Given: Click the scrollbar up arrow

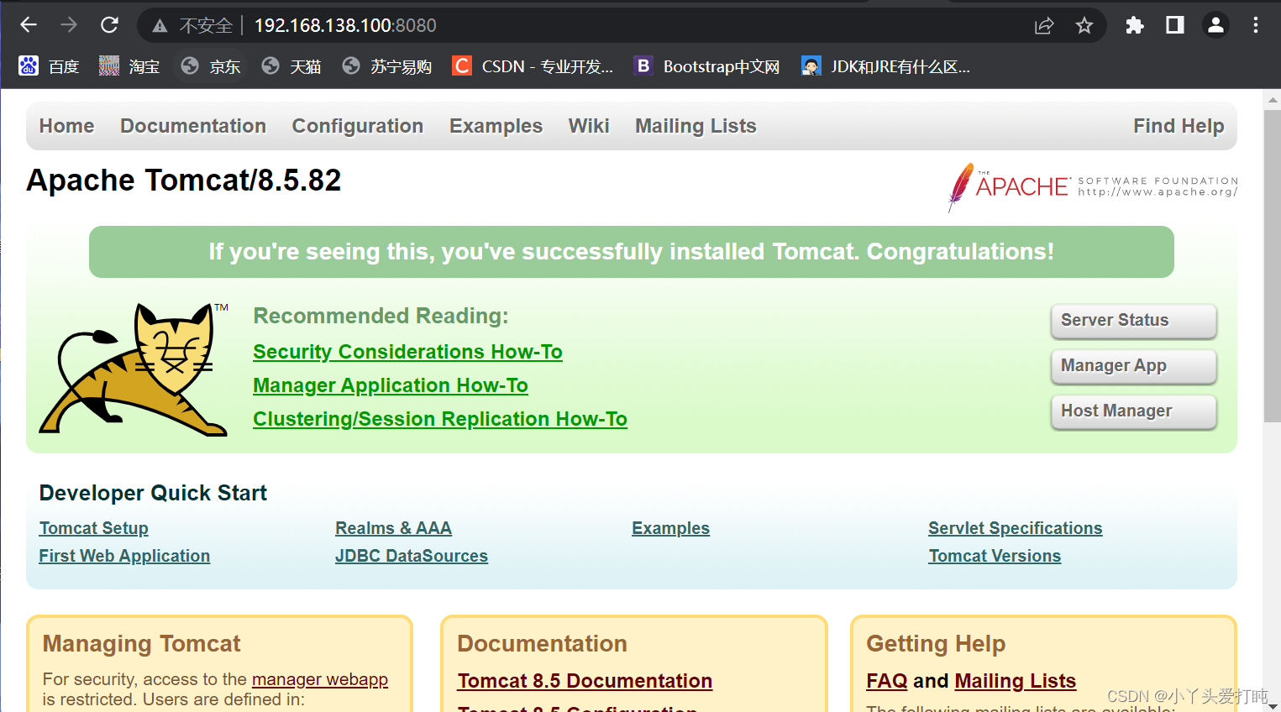Looking at the screenshot, I should pos(1272,100).
